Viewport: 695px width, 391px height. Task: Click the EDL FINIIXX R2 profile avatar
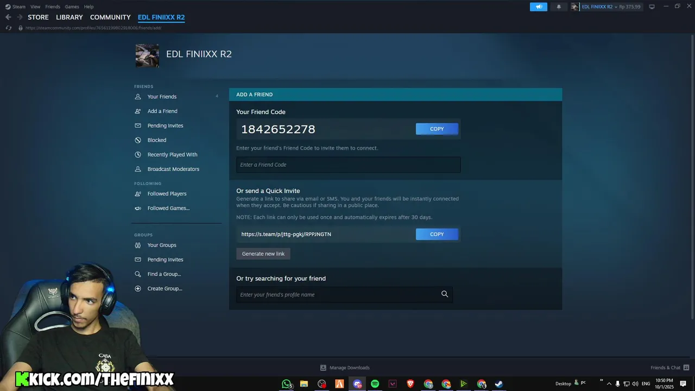147,55
